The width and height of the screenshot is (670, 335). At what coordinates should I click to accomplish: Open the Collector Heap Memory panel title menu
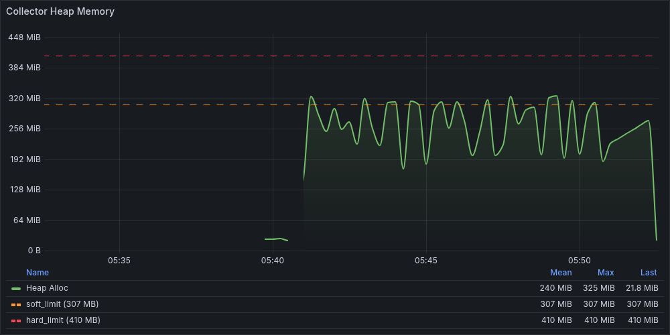[60, 11]
